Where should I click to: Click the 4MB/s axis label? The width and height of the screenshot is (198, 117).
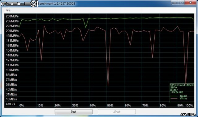click(10, 104)
